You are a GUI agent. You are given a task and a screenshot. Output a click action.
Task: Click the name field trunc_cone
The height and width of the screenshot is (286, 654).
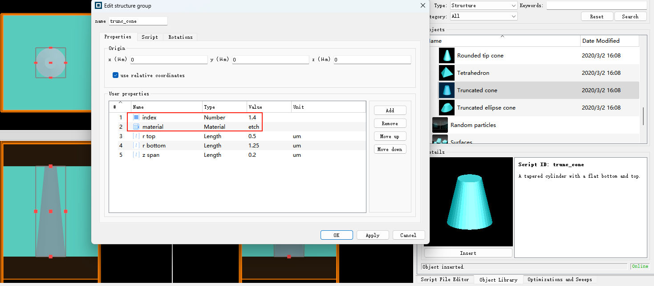(138, 21)
